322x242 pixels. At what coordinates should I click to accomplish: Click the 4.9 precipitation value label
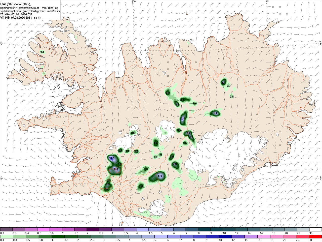(x=189, y=133)
